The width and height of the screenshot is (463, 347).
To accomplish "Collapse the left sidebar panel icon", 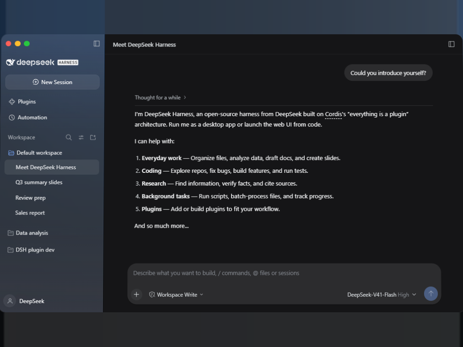I will [97, 44].
